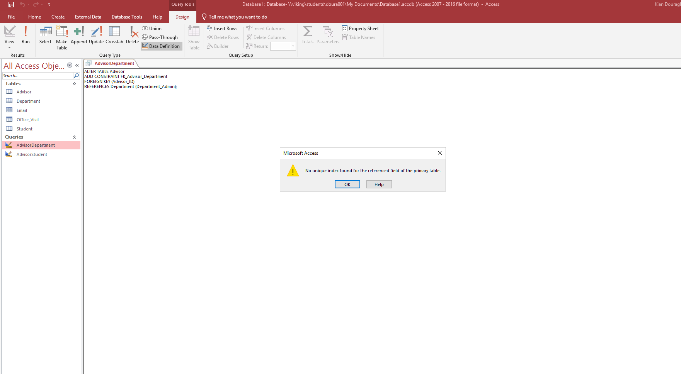The width and height of the screenshot is (681, 374).
Task: Click the signed-in user name Kian
Action: 667,4
